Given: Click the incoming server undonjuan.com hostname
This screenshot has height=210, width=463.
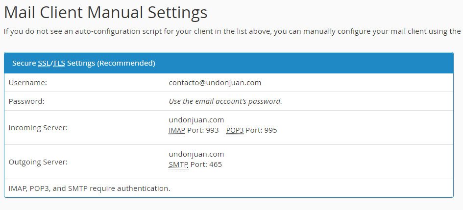Looking at the screenshot, I should 196,120.
